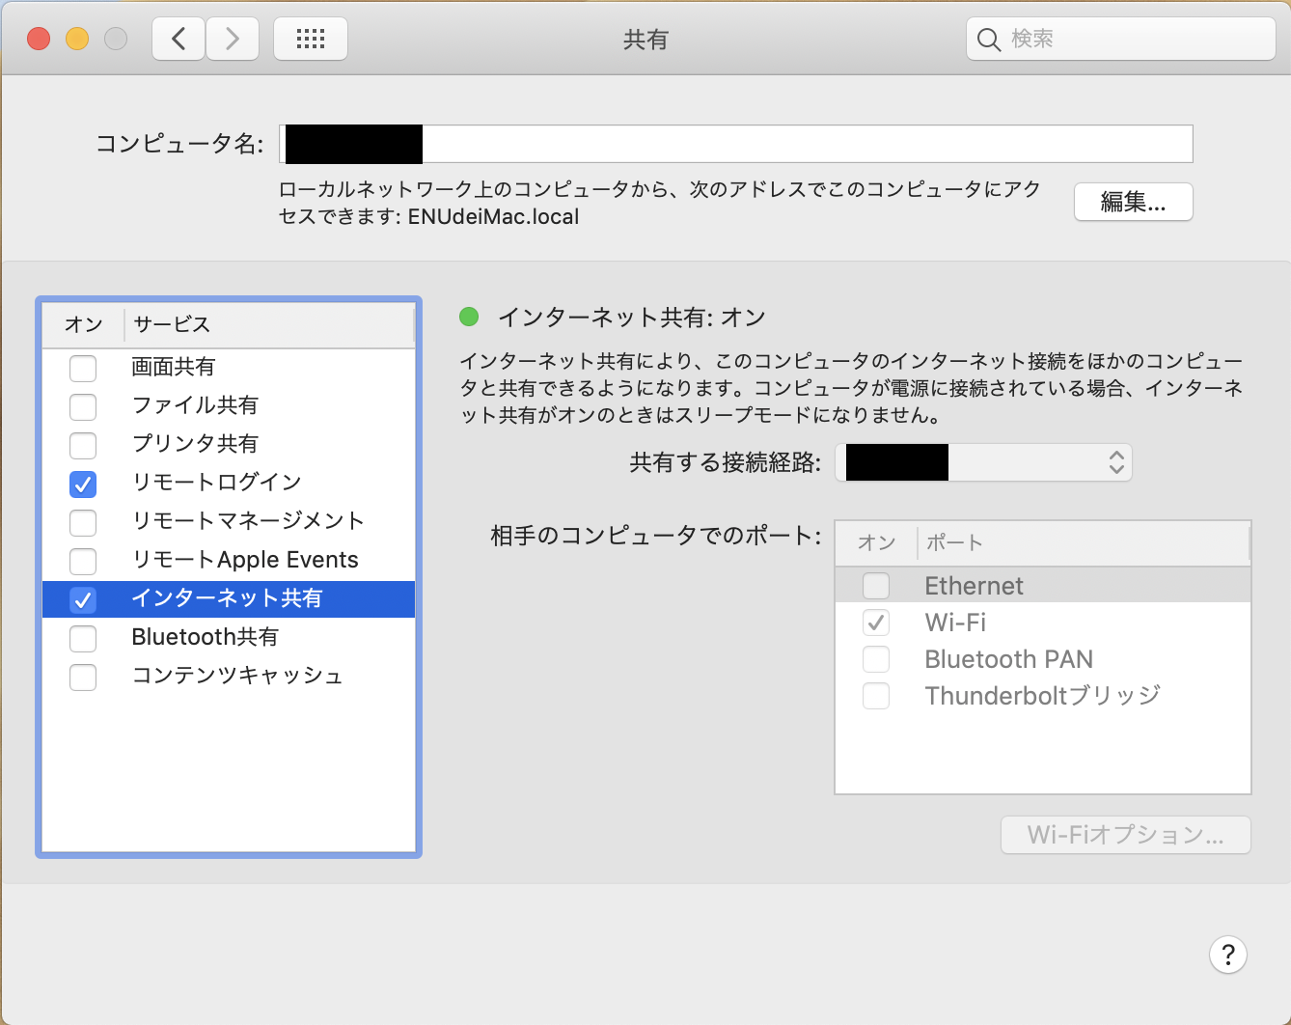The width and height of the screenshot is (1291, 1025).
Task: Open the Show All preferences grid icon
Action: click(x=310, y=39)
